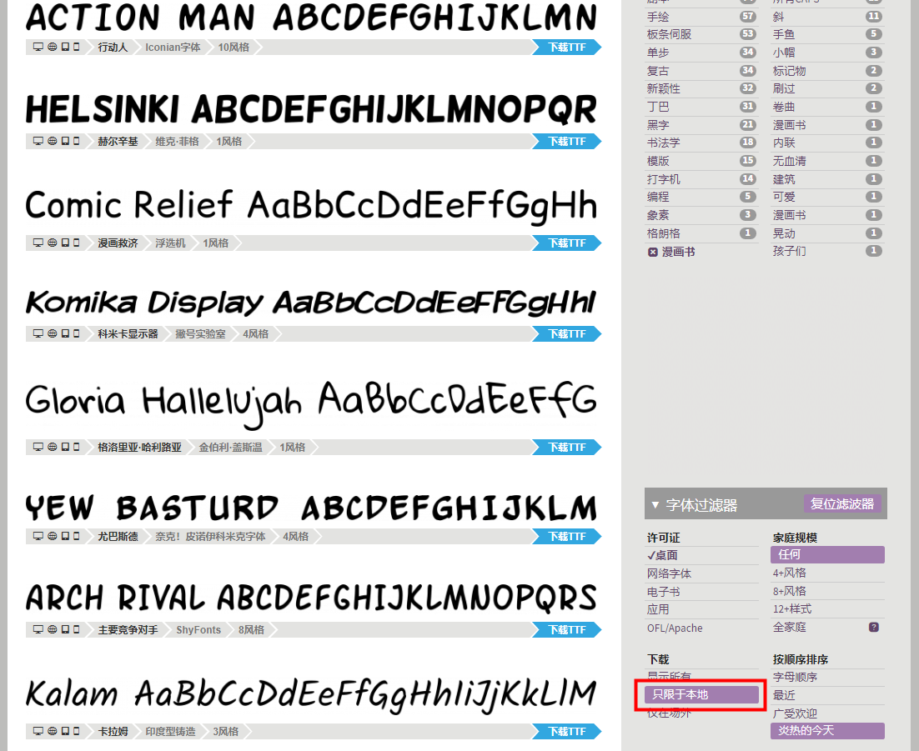Click 下载TTF for the Gloria Hallelujah font

[567, 447]
